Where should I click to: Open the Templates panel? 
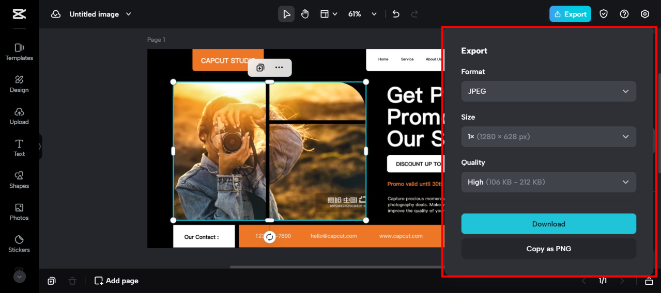tap(19, 52)
